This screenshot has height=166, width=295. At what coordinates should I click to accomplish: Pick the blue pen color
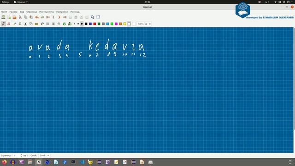[x=90, y=24]
